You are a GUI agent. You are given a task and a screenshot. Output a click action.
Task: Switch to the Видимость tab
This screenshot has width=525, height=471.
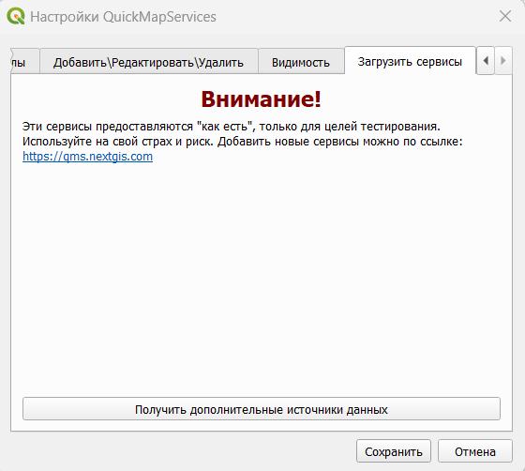point(301,62)
